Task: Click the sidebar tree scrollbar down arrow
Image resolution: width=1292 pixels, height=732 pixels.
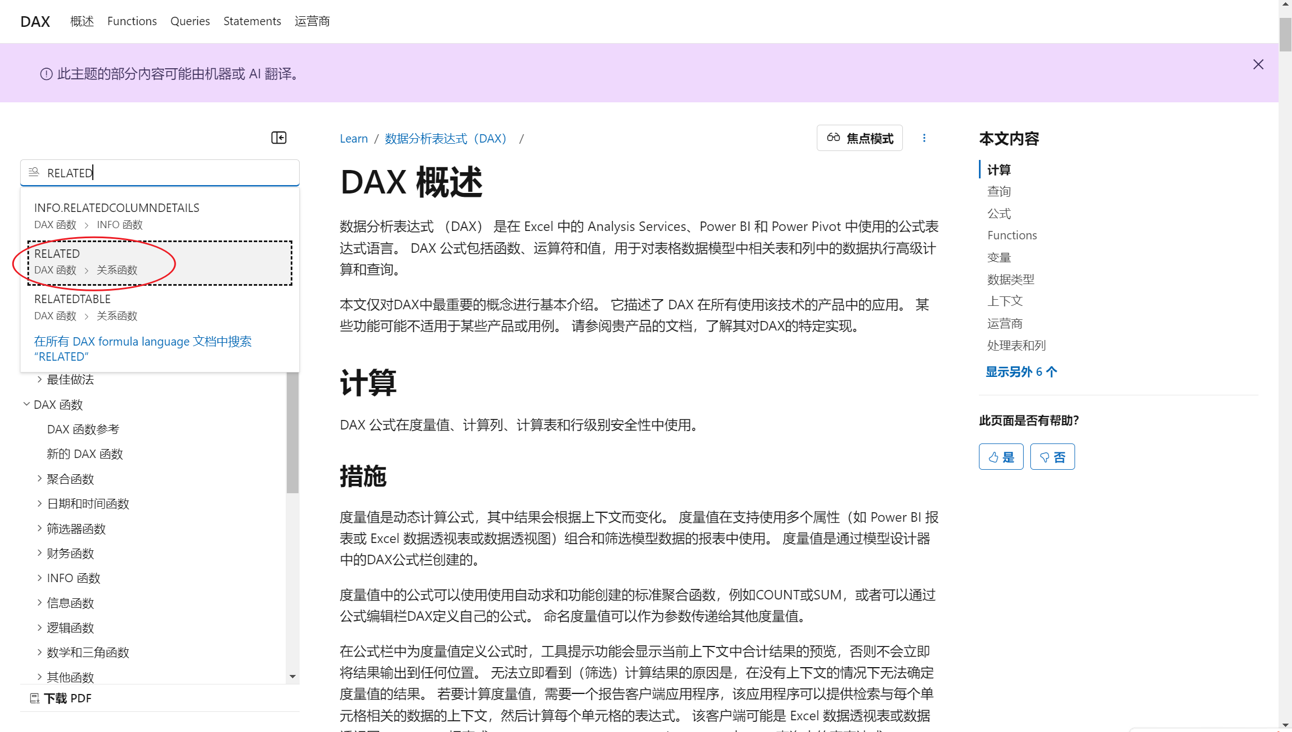Action: 292,677
